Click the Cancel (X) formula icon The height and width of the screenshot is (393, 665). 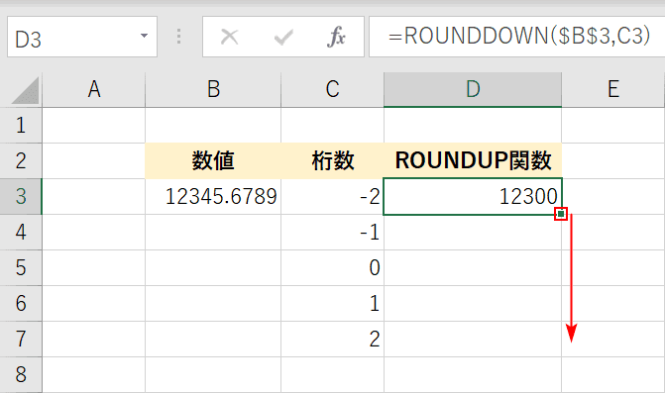(x=230, y=37)
